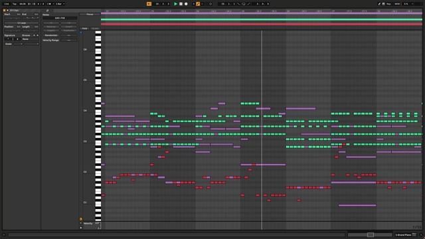
Task: Click the green clip bar in the overview
Action: click(x=261, y=19)
